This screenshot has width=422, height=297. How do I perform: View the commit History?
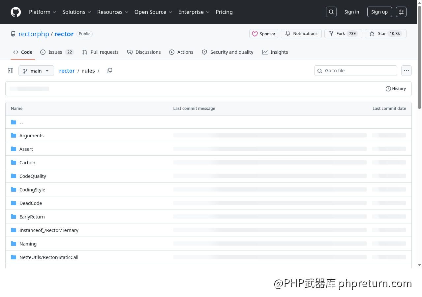(396, 89)
